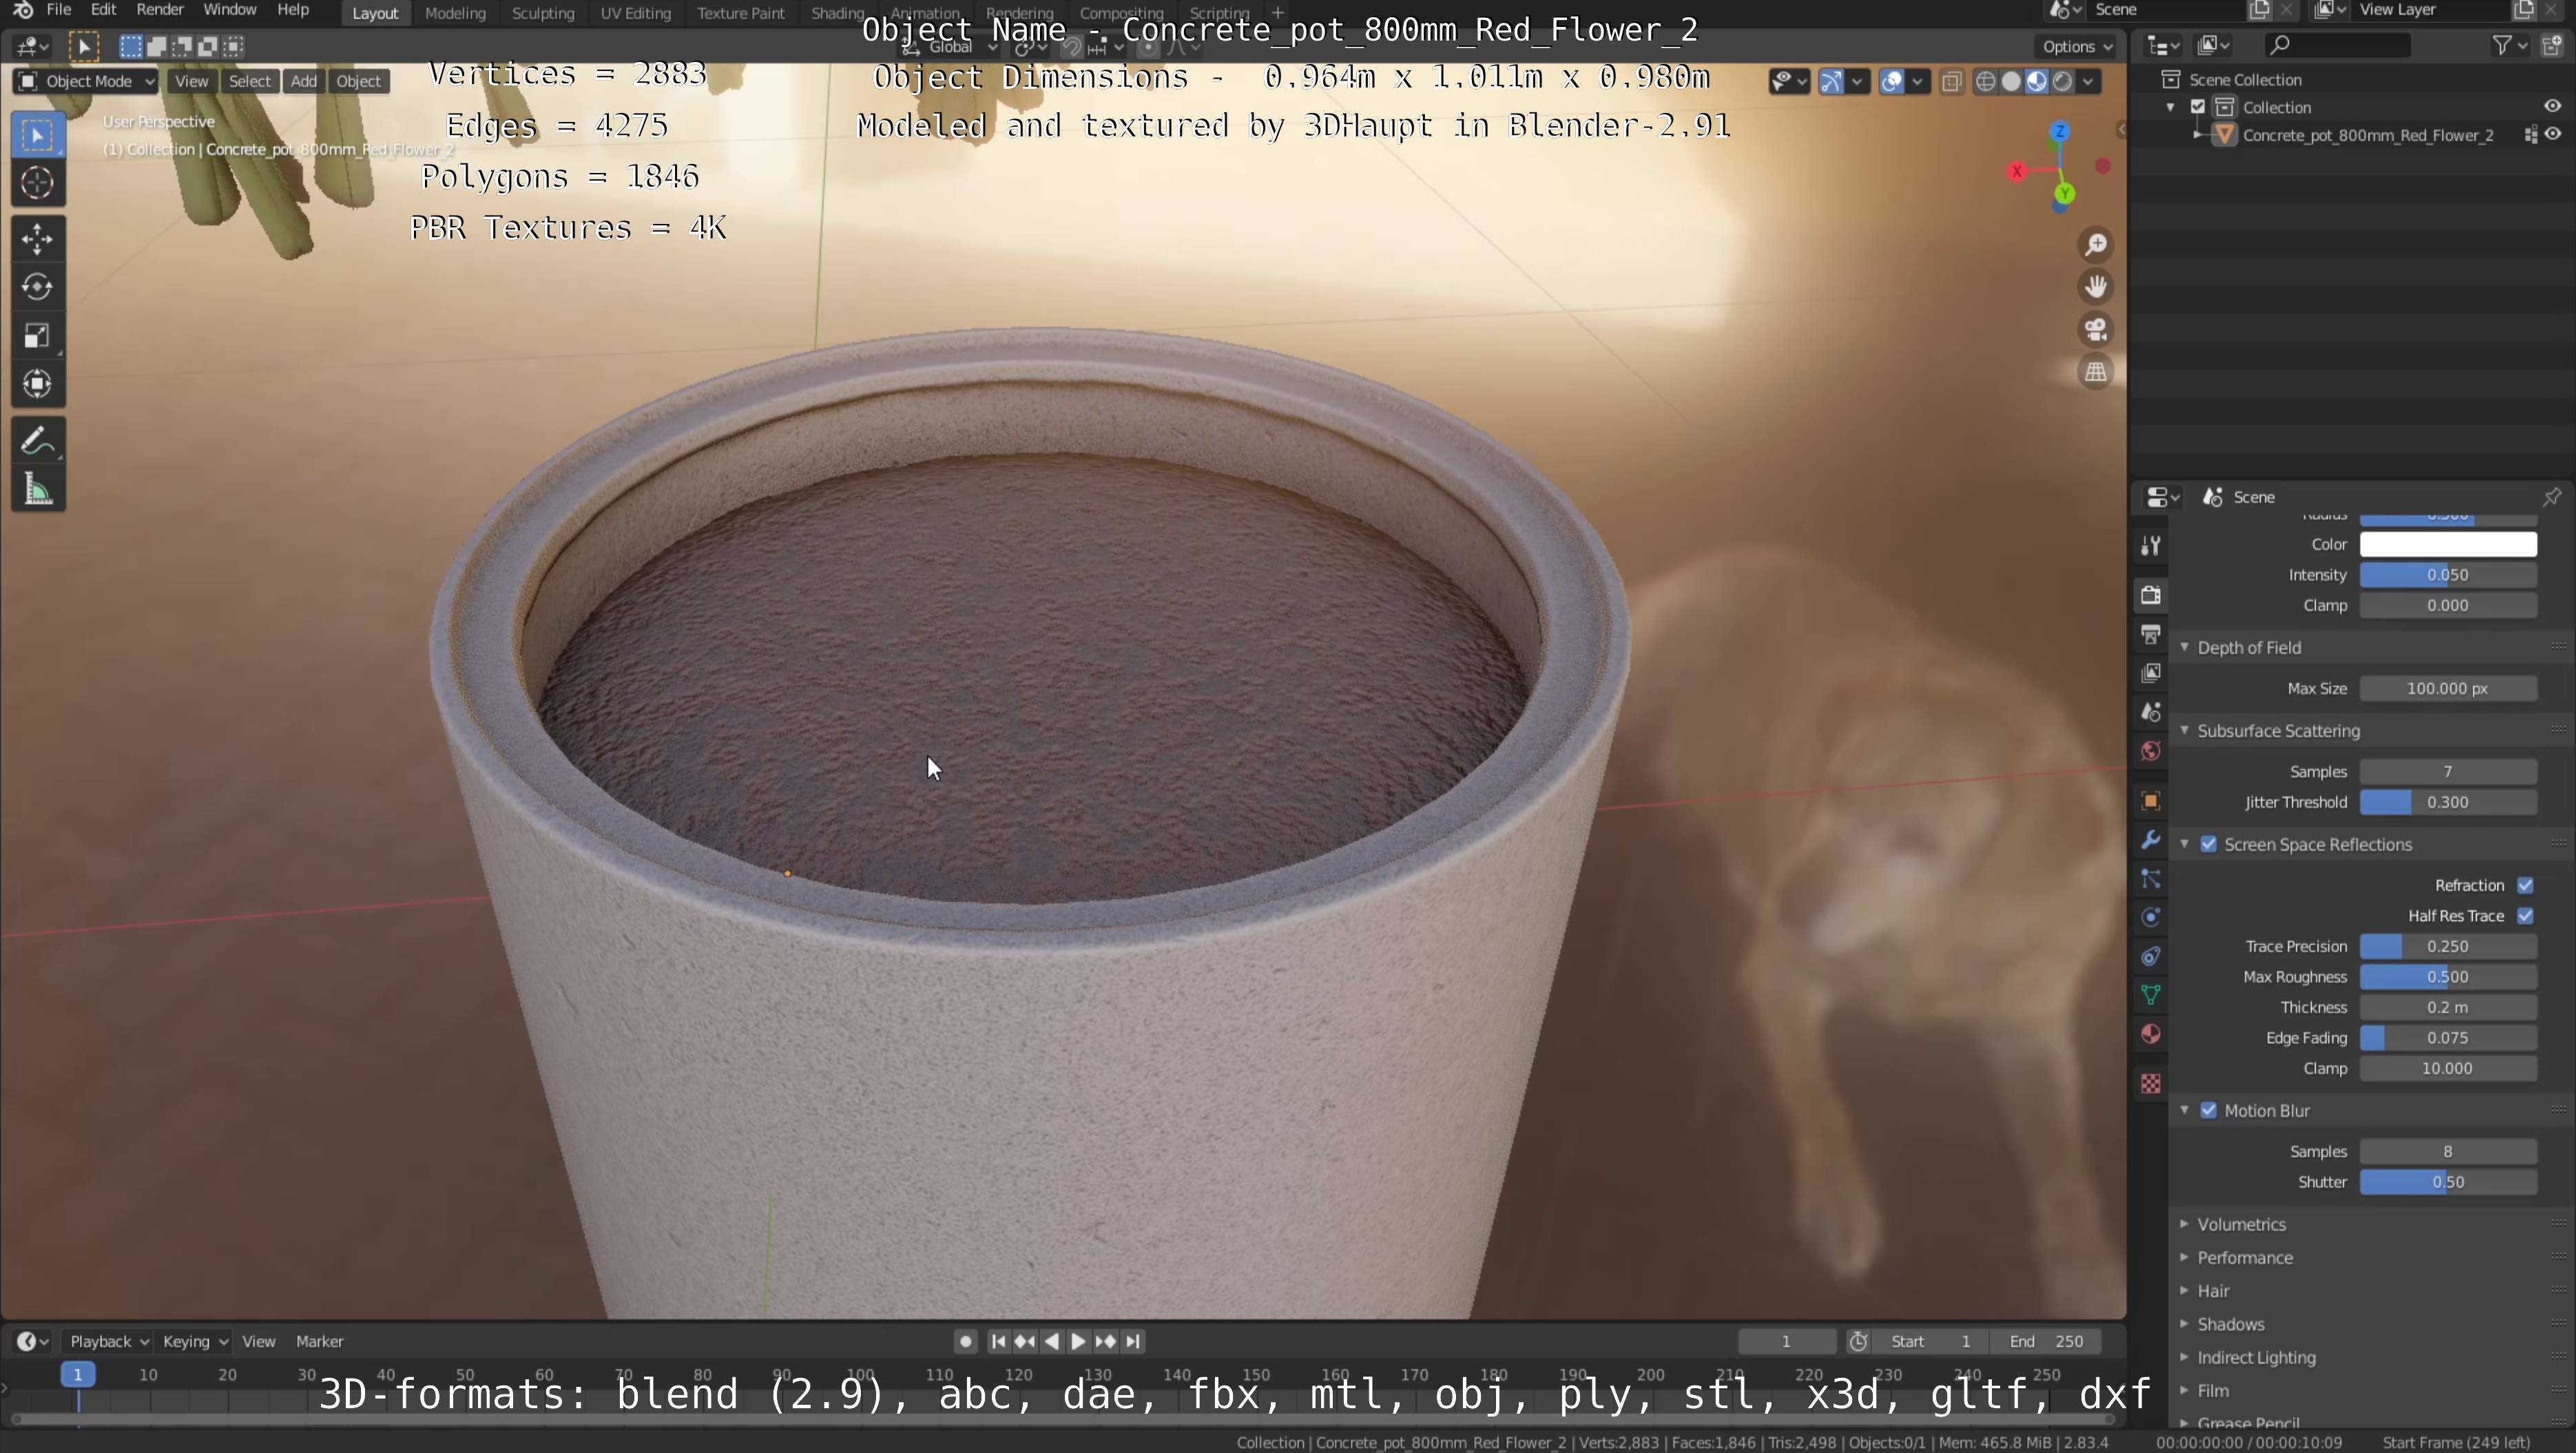2576x1453 pixels.
Task: Collapse the Depth of Field panel
Action: point(2185,648)
